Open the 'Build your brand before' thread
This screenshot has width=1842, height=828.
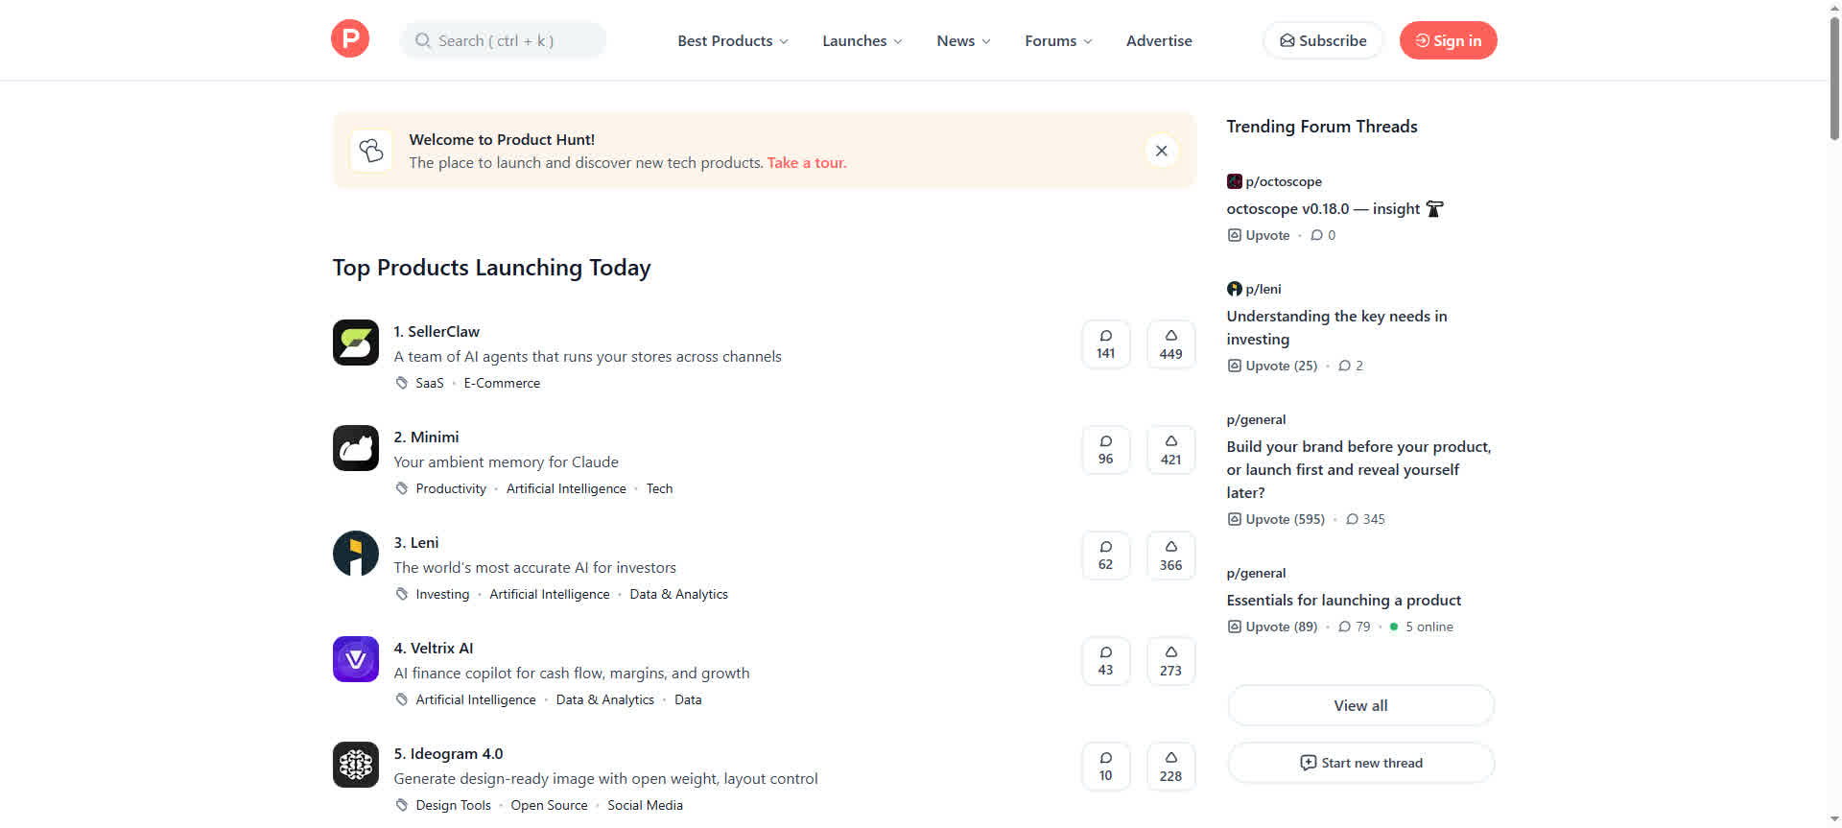(1358, 469)
